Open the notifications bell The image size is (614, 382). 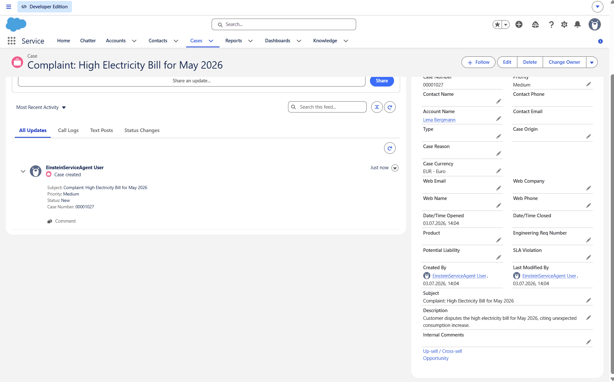pyautogui.click(x=577, y=24)
